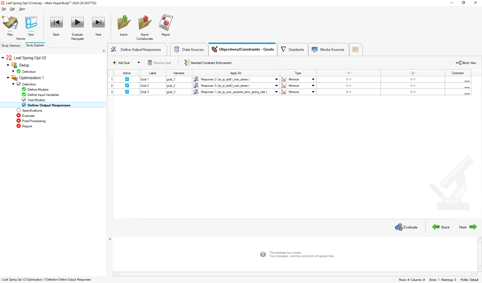Close the Study Explorer panel
Viewport: 482px width, 283px height.
pyautogui.click(x=104, y=51)
